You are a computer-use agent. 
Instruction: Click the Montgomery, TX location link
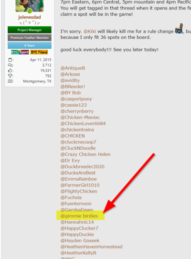pos(37,81)
